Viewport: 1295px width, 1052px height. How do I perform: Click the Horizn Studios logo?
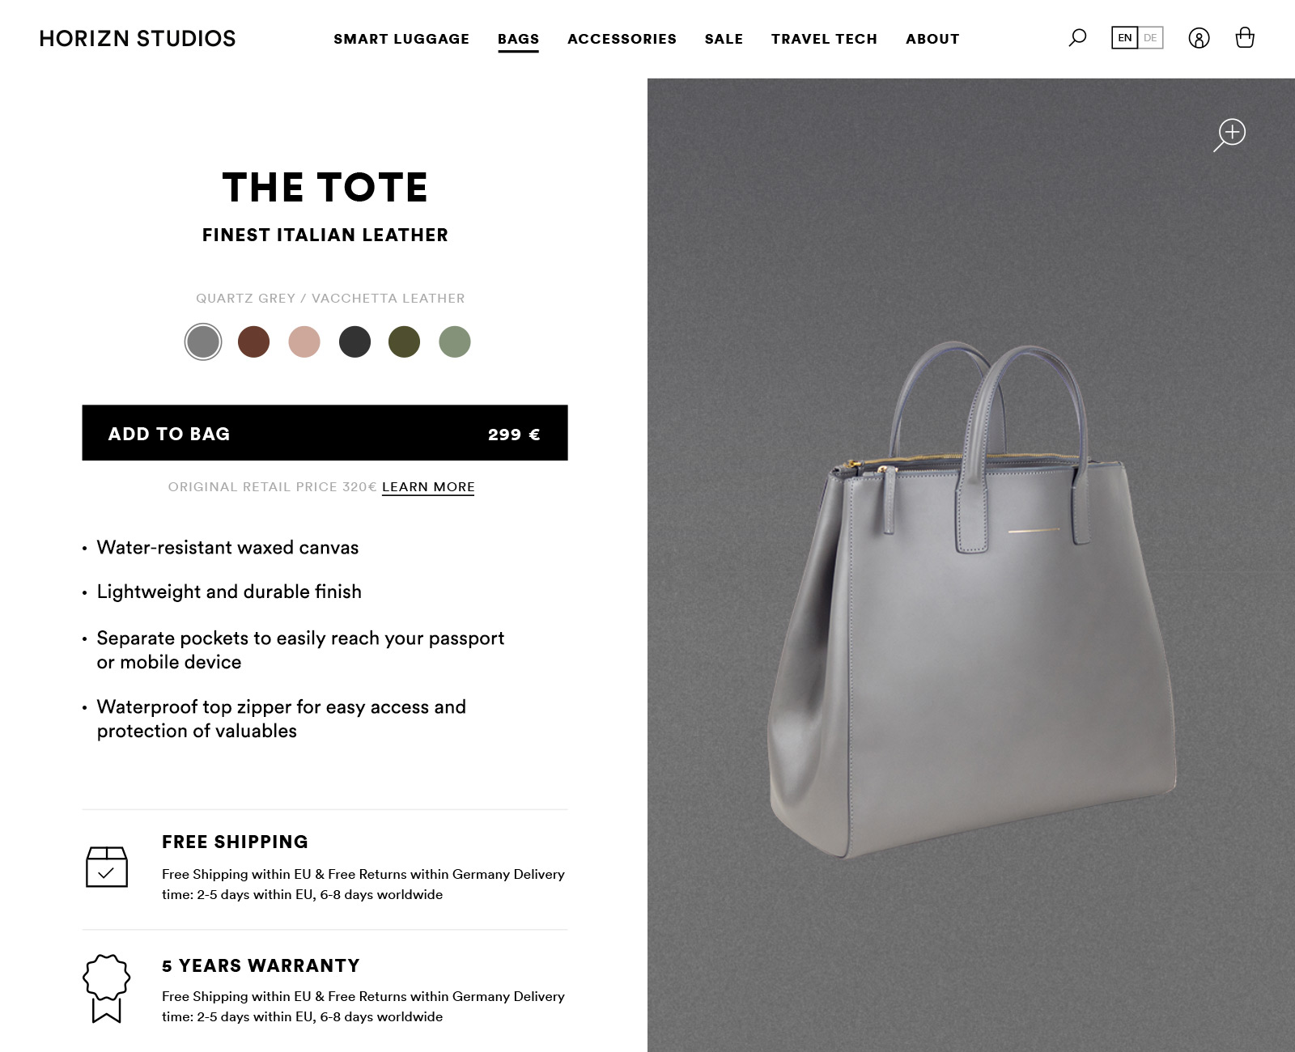click(138, 38)
